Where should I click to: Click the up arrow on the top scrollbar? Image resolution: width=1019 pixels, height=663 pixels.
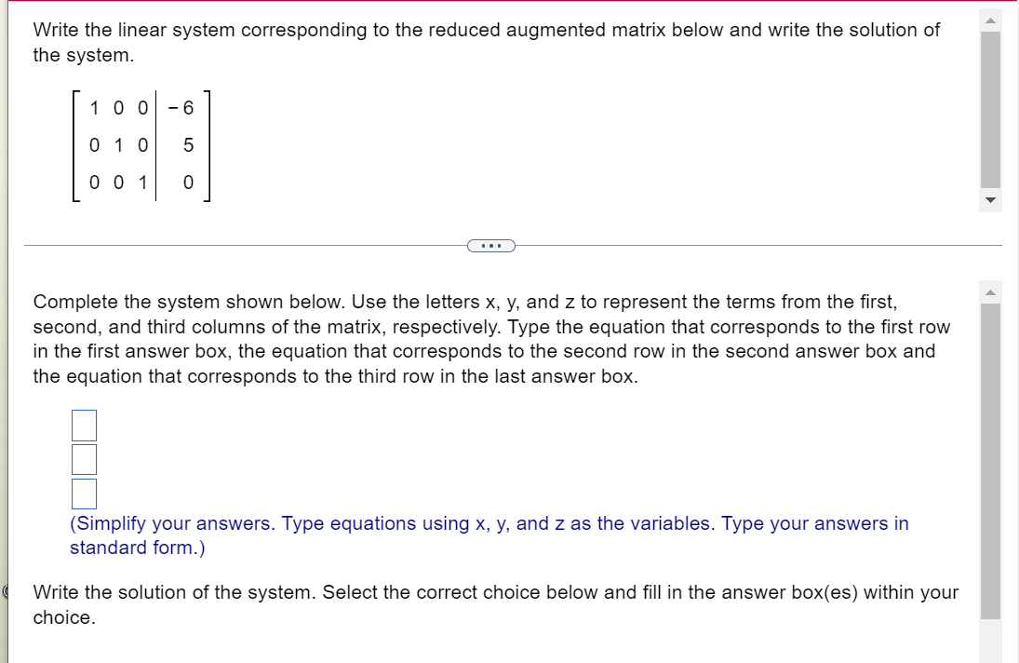(989, 21)
